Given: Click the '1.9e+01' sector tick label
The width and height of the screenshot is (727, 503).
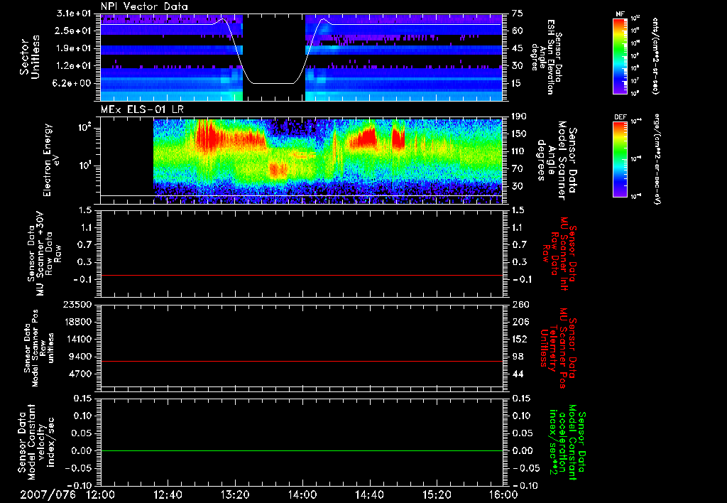Looking at the screenshot, I should pyautogui.click(x=74, y=48).
